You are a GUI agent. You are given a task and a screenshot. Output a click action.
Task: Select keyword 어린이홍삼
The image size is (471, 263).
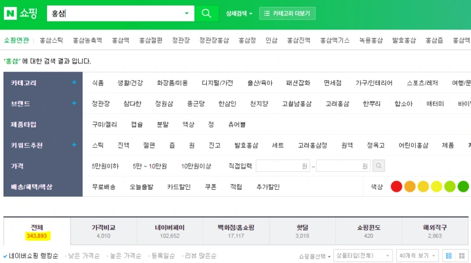pyautogui.click(x=413, y=145)
